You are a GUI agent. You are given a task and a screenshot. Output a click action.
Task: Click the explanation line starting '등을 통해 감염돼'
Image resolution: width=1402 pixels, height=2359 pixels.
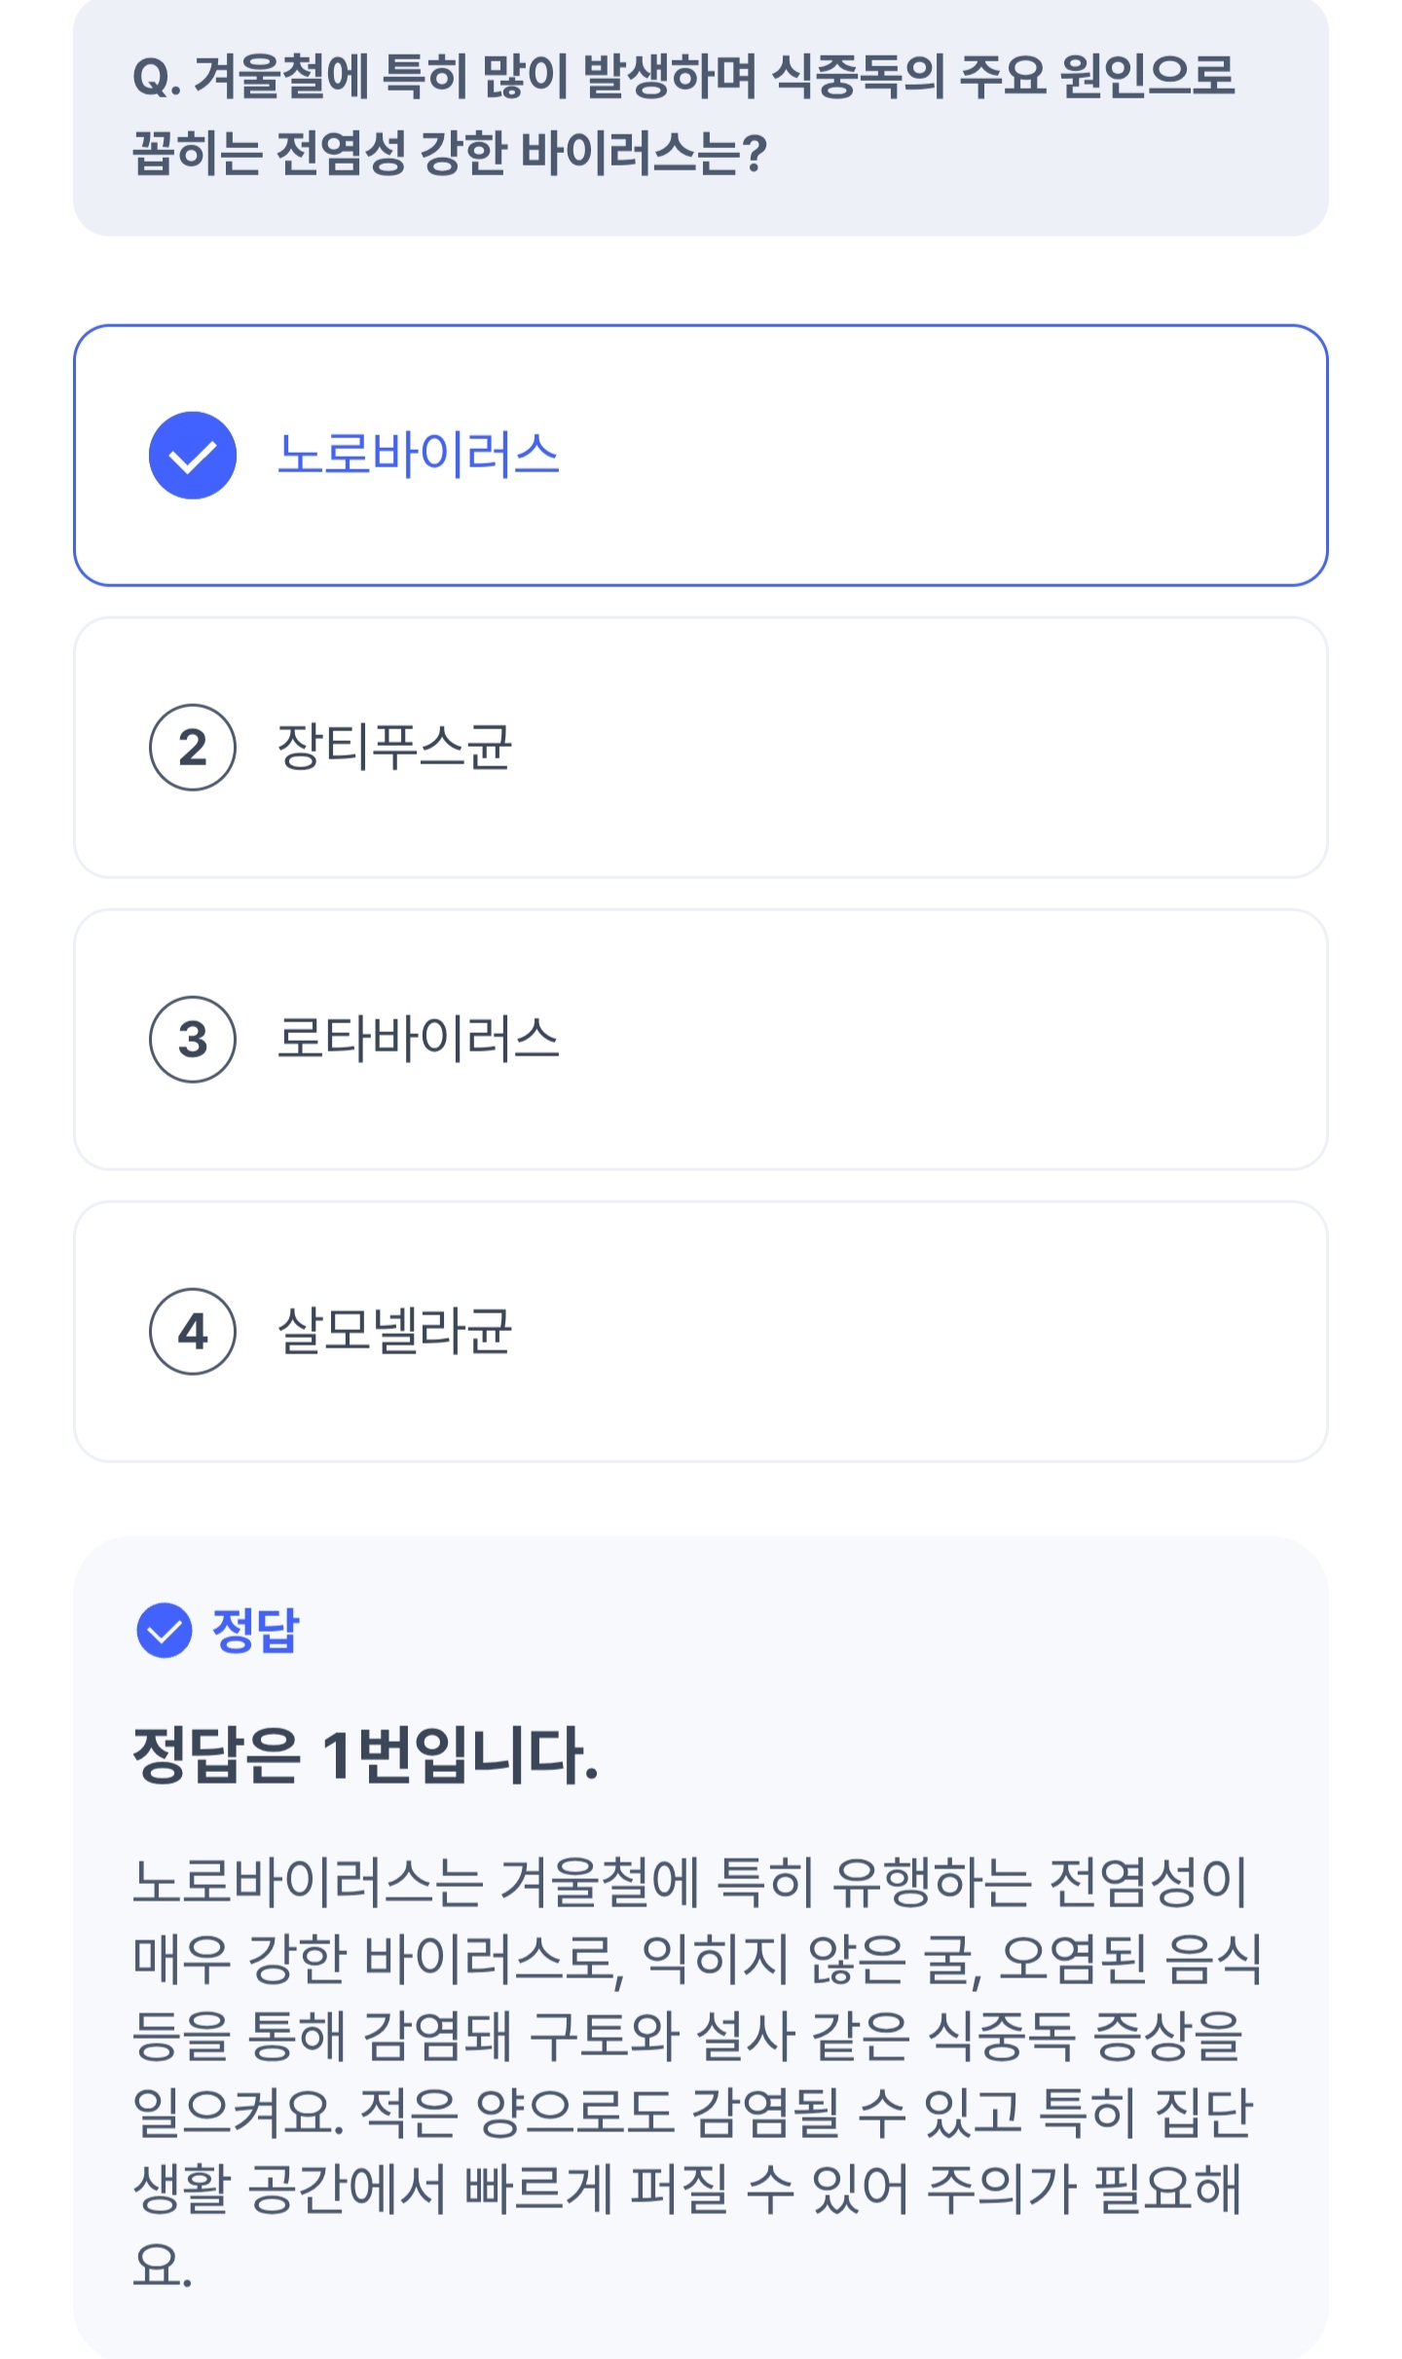point(687,2035)
